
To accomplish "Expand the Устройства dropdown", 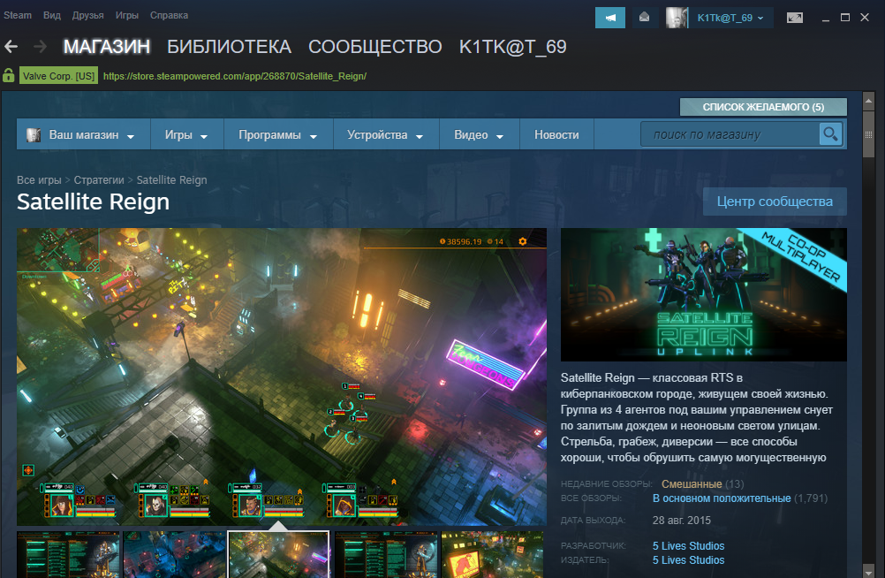I will 386,134.
